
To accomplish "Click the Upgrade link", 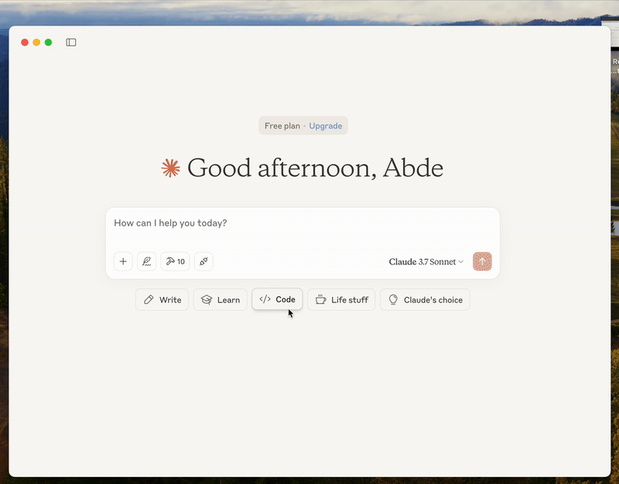I will [325, 126].
